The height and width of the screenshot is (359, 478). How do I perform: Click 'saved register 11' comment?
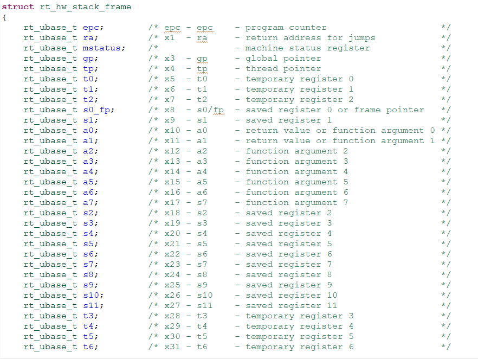point(292,306)
